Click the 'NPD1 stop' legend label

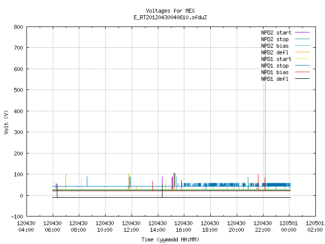tap(275, 66)
